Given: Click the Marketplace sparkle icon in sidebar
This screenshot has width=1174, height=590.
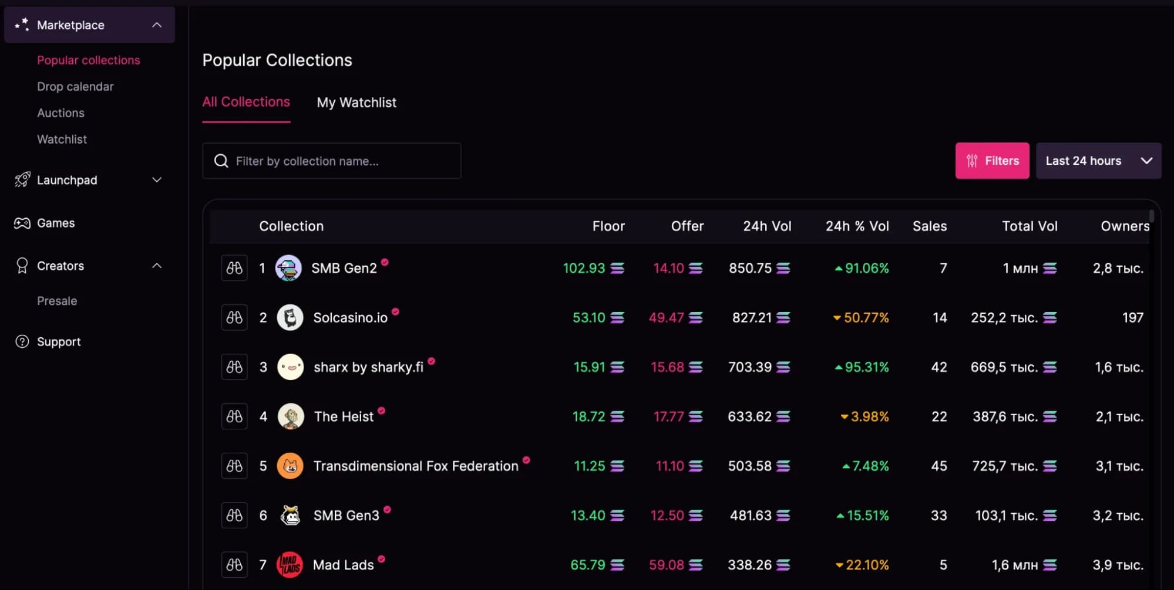Looking at the screenshot, I should tap(22, 25).
